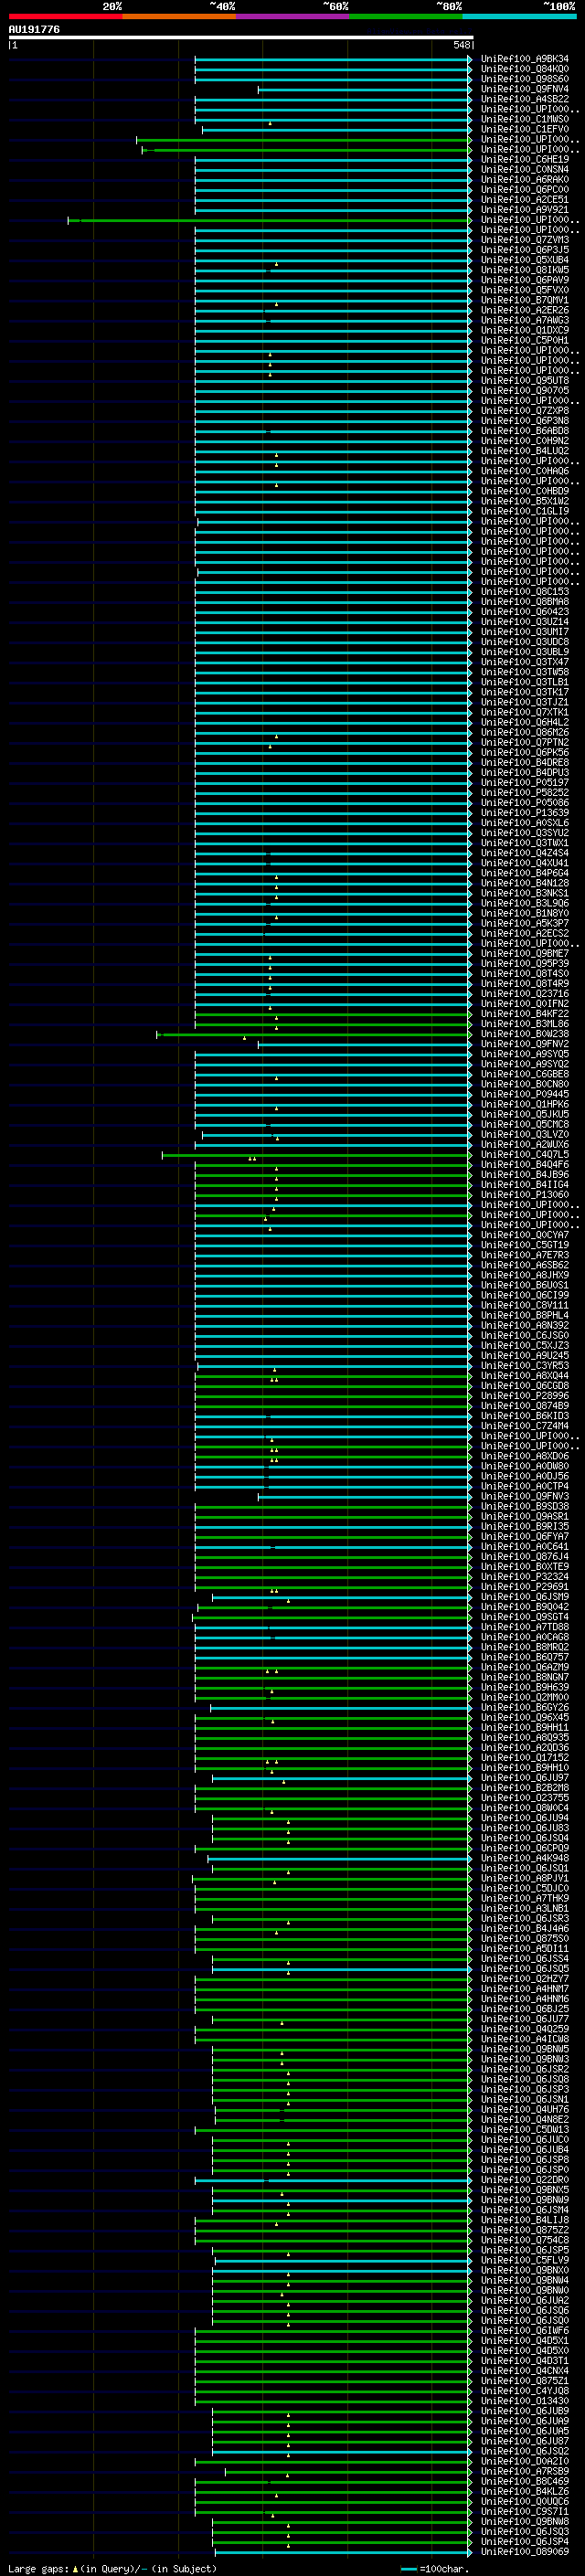
Task: Select hit label UniRef100_Q5CMC8
Action: (525, 1124)
